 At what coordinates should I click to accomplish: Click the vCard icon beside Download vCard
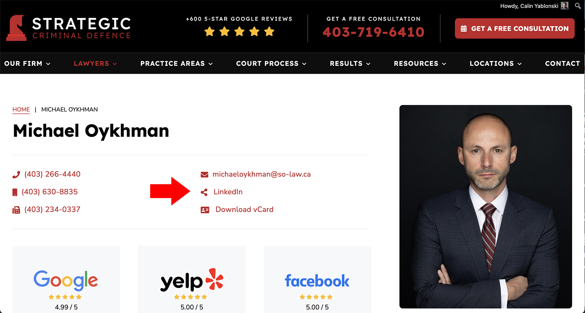pyautogui.click(x=205, y=210)
